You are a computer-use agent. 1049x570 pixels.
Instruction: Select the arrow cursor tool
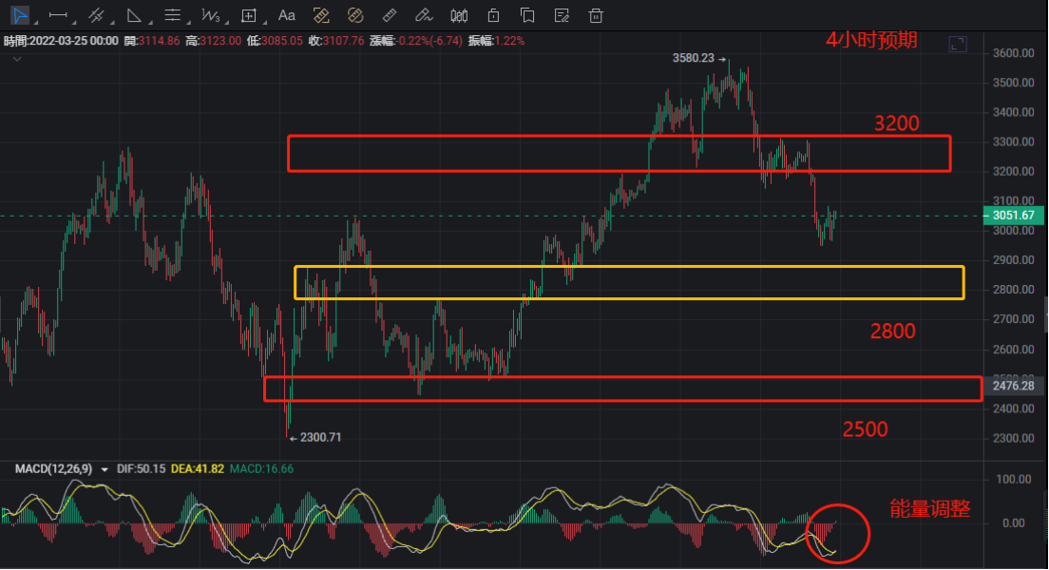[20, 15]
